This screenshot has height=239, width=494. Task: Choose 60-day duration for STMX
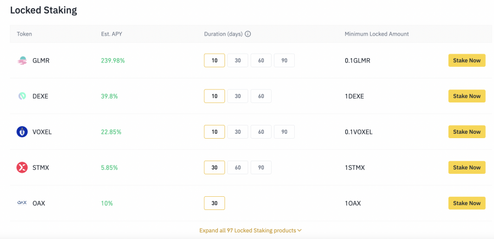(x=238, y=167)
